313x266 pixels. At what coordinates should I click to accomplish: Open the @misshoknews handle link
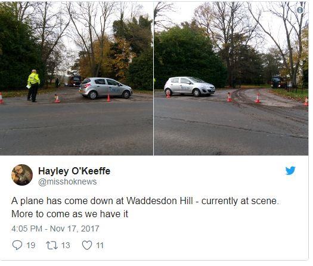pos(67,181)
